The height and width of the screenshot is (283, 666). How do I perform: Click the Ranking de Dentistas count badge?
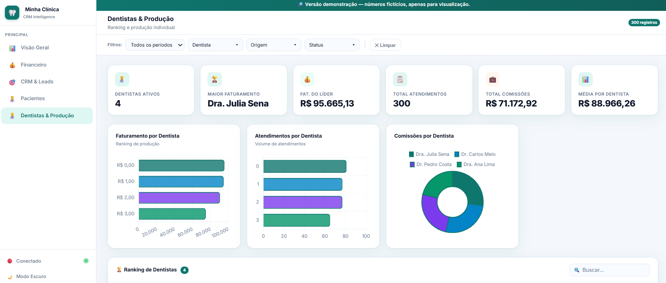click(184, 270)
